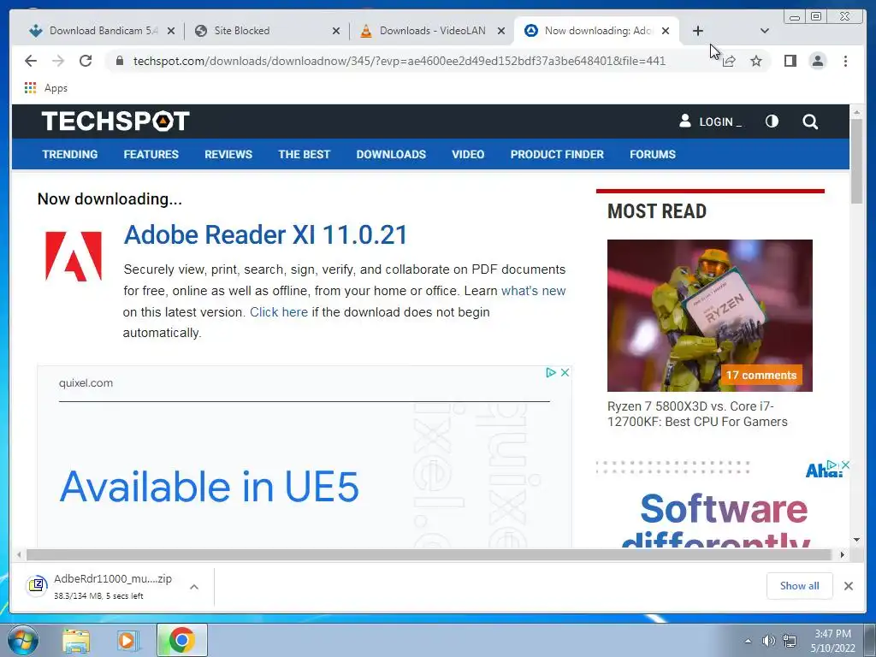Viewport: 876px width, 657px height.
Task: Open the FEATURES menu
Action: pos(151,154)
